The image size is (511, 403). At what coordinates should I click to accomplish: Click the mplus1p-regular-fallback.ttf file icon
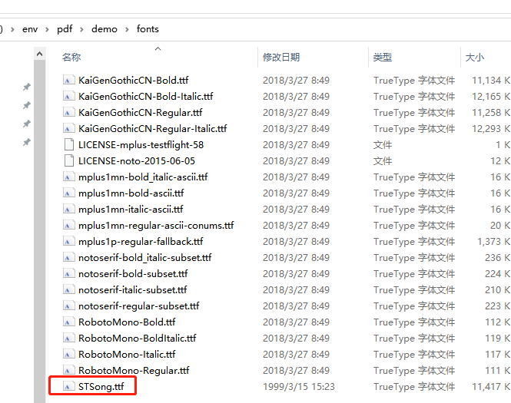(68, 241)
